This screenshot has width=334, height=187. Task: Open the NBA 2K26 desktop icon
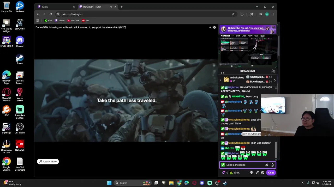(20, 146)
